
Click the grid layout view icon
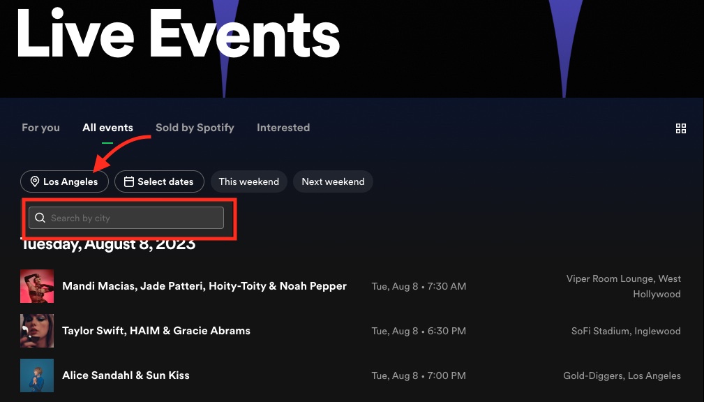pyautogui.click(x=681, y=128)
